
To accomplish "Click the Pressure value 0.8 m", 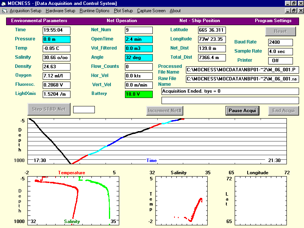I will (x=56, y=39).
